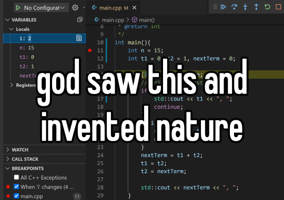Viewport: 284px width, 200px height.
Task: Click line number 28 in the gutter
Action: pyautogui.click(x=100, y=187)
